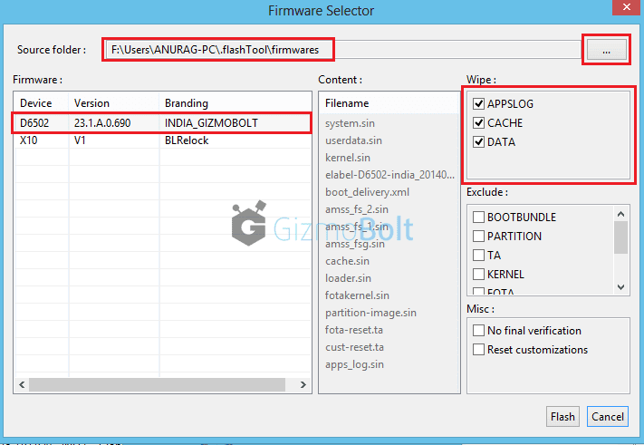Image resolution: width=644 pixels, height=445 pixels.
Task: Select the elabel-D6502-india file entry
Action: [389, 175]
